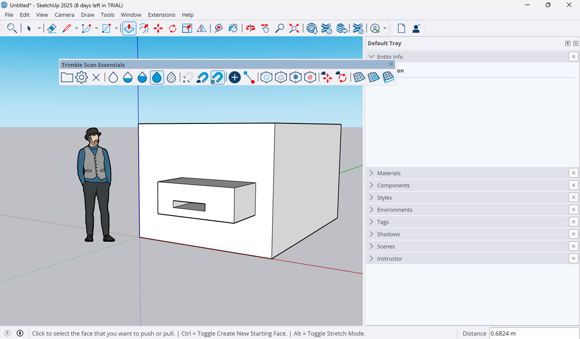Click the second triangulated mesh grid icon
580x339 pixels.
(x=373, y=77)
